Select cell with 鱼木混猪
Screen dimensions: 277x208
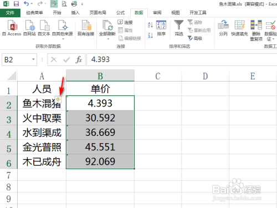point(42,103)
